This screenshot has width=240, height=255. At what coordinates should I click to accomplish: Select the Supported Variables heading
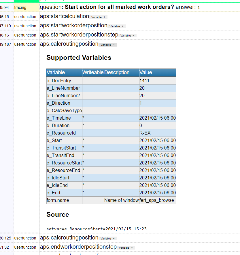pyautogui.click(x=79, y=57)
